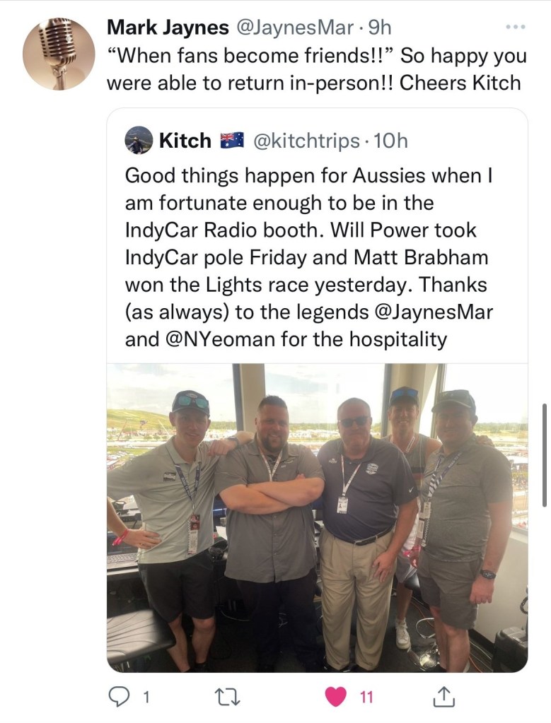551x723 pixels.
Task: Tap the @JaynesMar handle beside Mark Jaynes
Action: tap(293, 28)
